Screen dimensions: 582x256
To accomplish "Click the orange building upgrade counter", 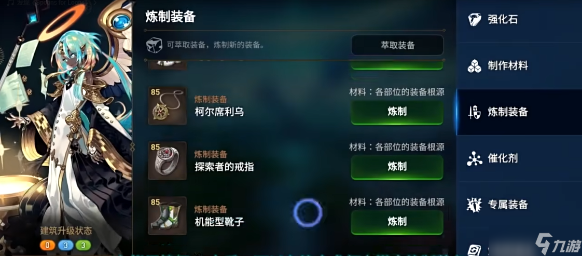I will point(48,245).
